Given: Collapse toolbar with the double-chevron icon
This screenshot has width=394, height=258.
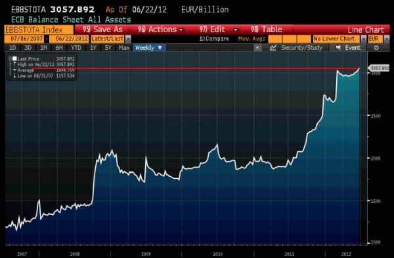Looking at the screenshot, I should (257, 48).
